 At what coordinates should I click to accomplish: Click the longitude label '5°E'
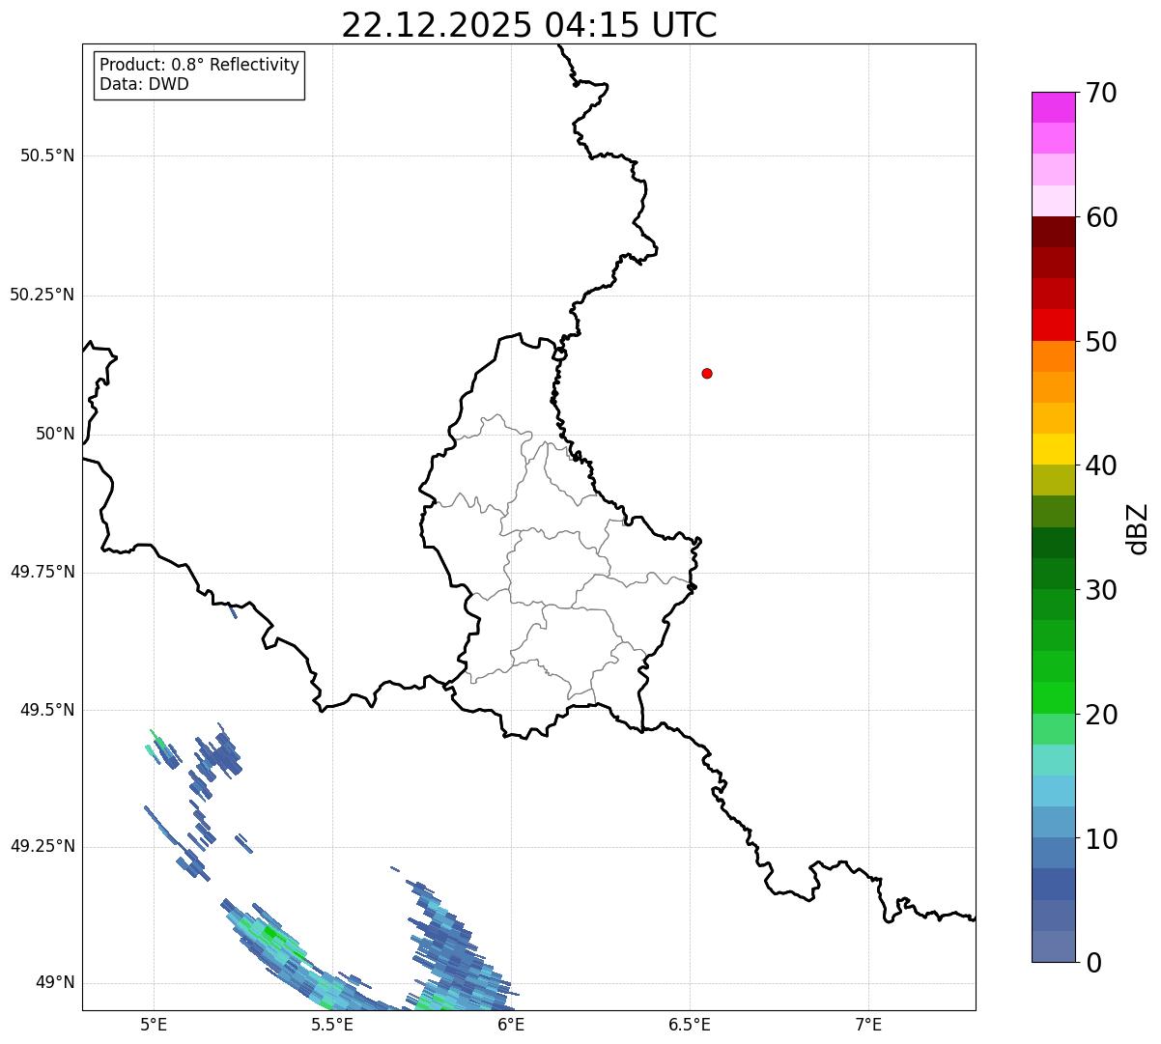pos(154,1024)
